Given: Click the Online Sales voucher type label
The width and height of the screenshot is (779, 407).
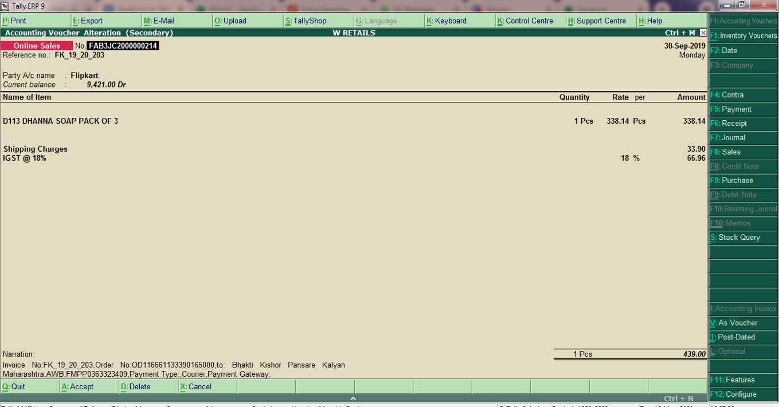Looking at the screenshot, I should click(x=37, y=46).
